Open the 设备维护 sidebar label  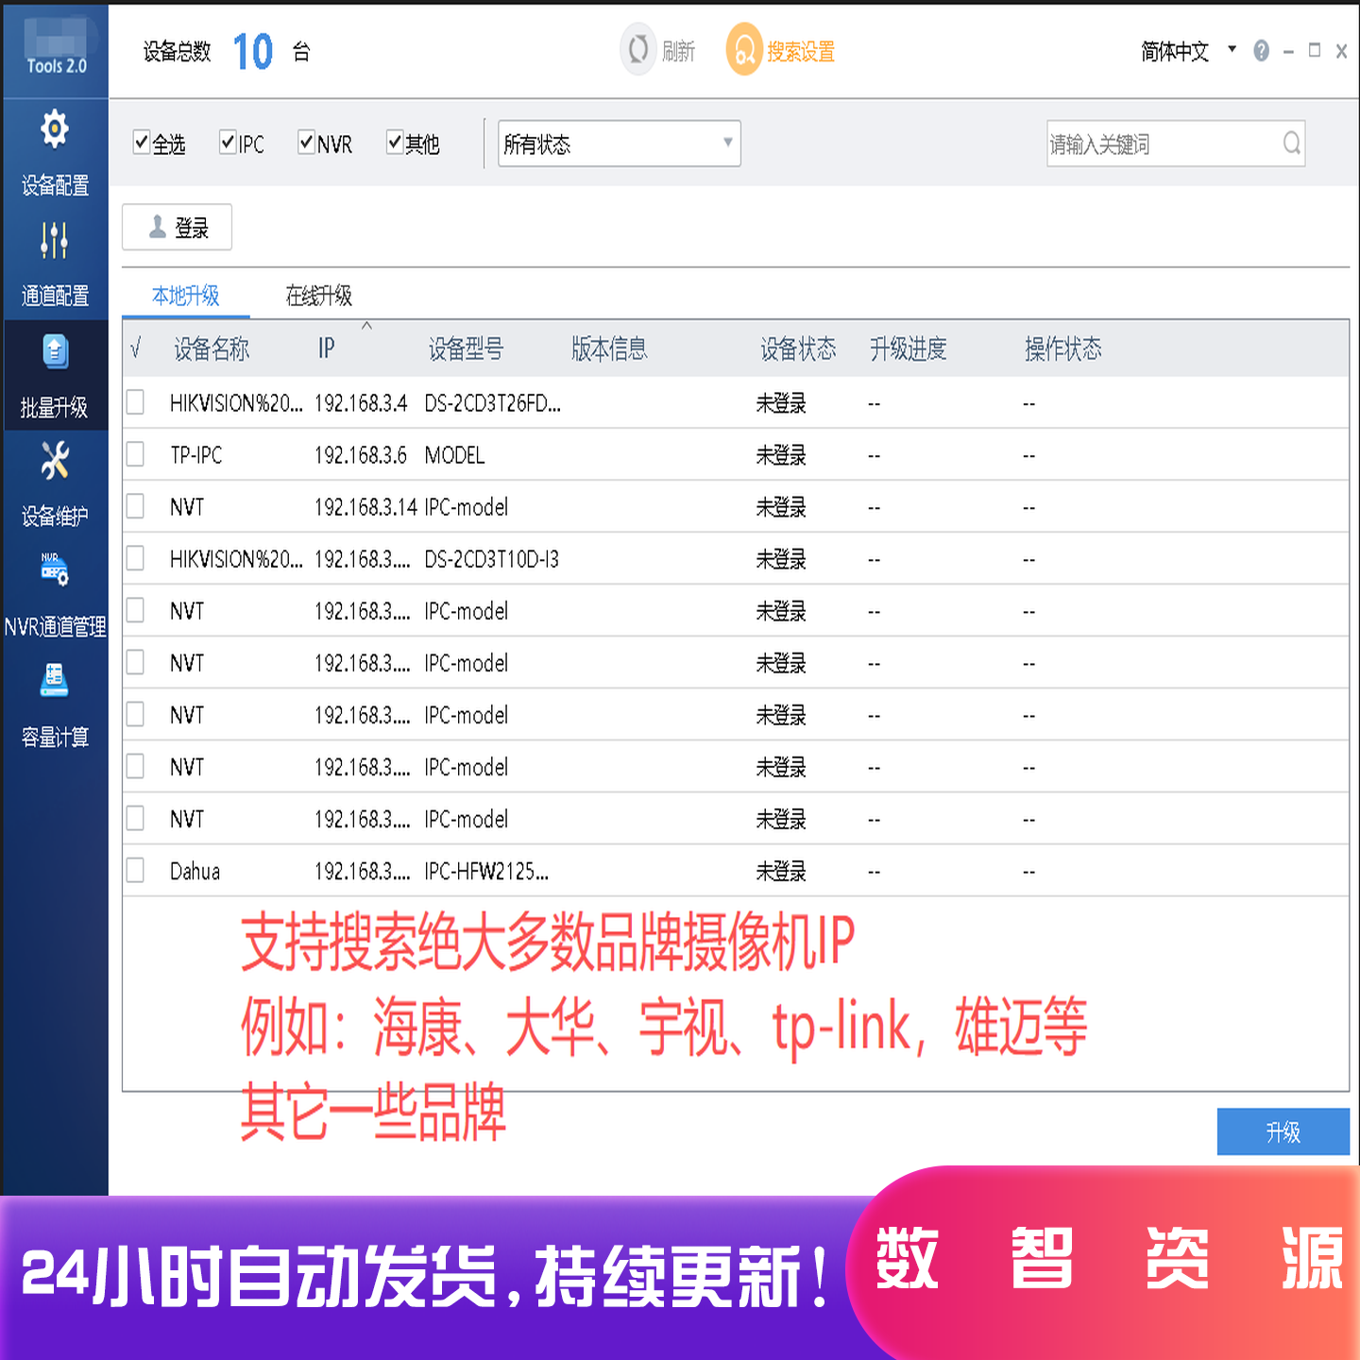(55, 517)
